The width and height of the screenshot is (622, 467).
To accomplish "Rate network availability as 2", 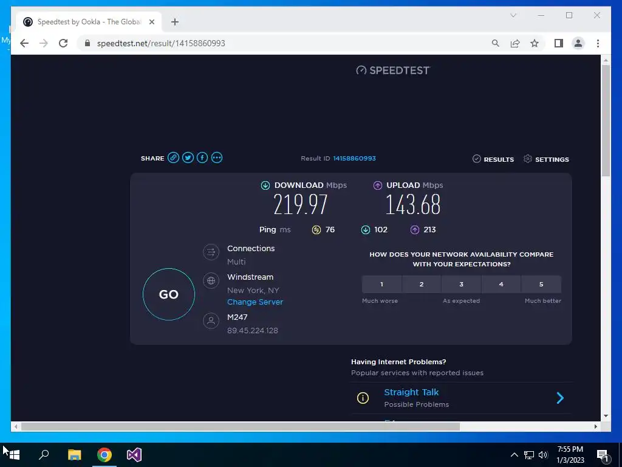I will (x=422, y=285).
